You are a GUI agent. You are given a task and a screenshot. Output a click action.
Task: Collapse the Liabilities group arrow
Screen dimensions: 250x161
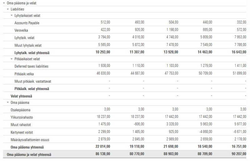pyautogui.click(x=8, y=9)
